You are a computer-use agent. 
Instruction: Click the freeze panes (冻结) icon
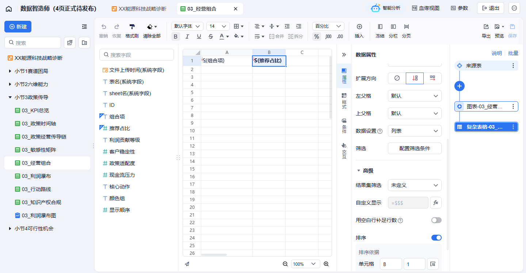(x=380, y=27)
